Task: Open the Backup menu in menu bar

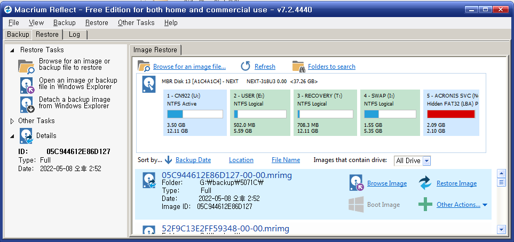Action: 64,22
